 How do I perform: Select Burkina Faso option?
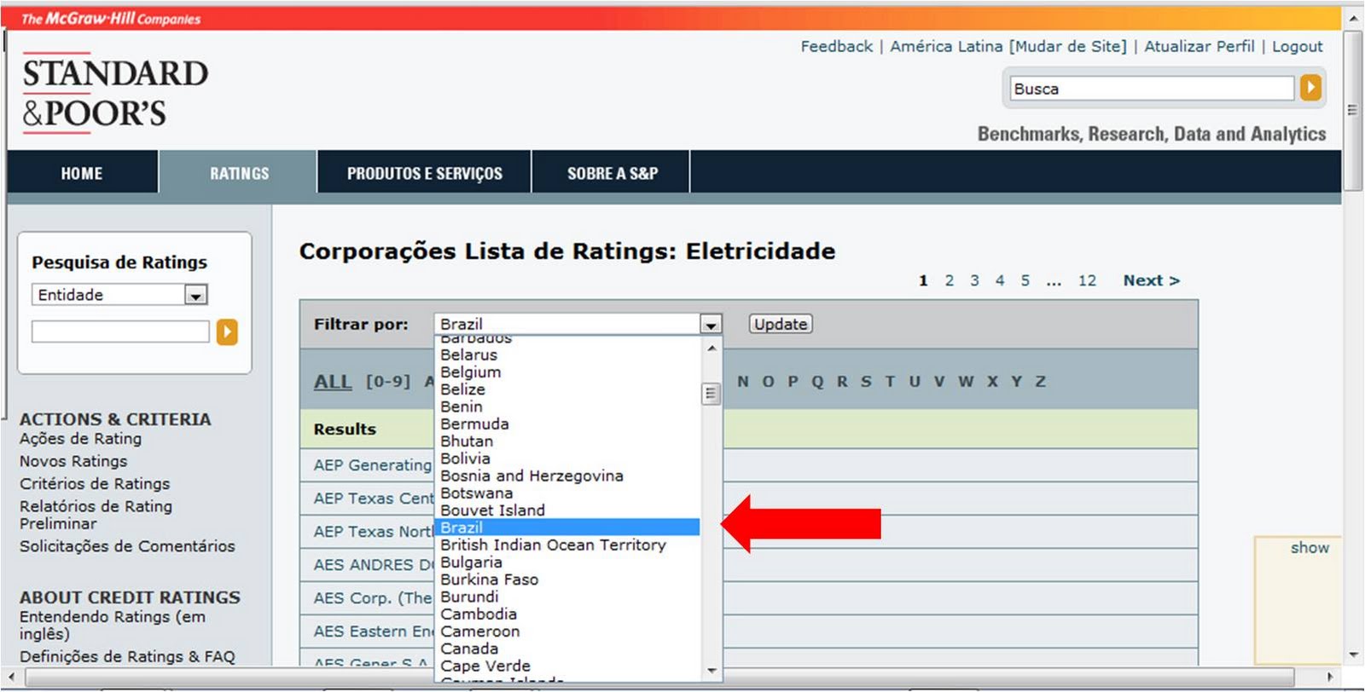coord(566,580)
